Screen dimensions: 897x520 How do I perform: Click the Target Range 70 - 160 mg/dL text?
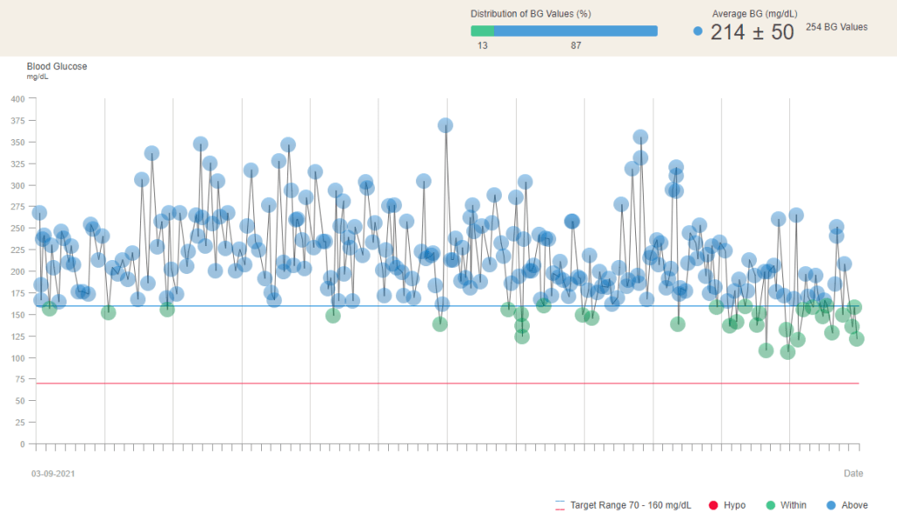pyautogui.click(x=630, y=505)
